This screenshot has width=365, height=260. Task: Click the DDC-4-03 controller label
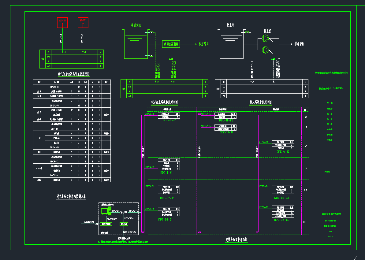(283, 151)
